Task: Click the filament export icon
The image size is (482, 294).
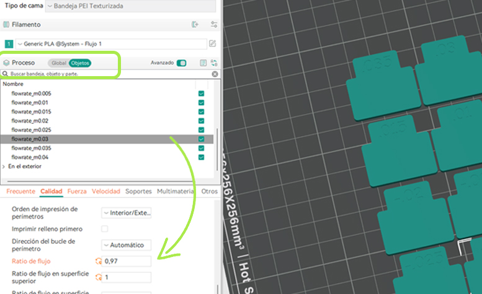Action: pos(195,25)
